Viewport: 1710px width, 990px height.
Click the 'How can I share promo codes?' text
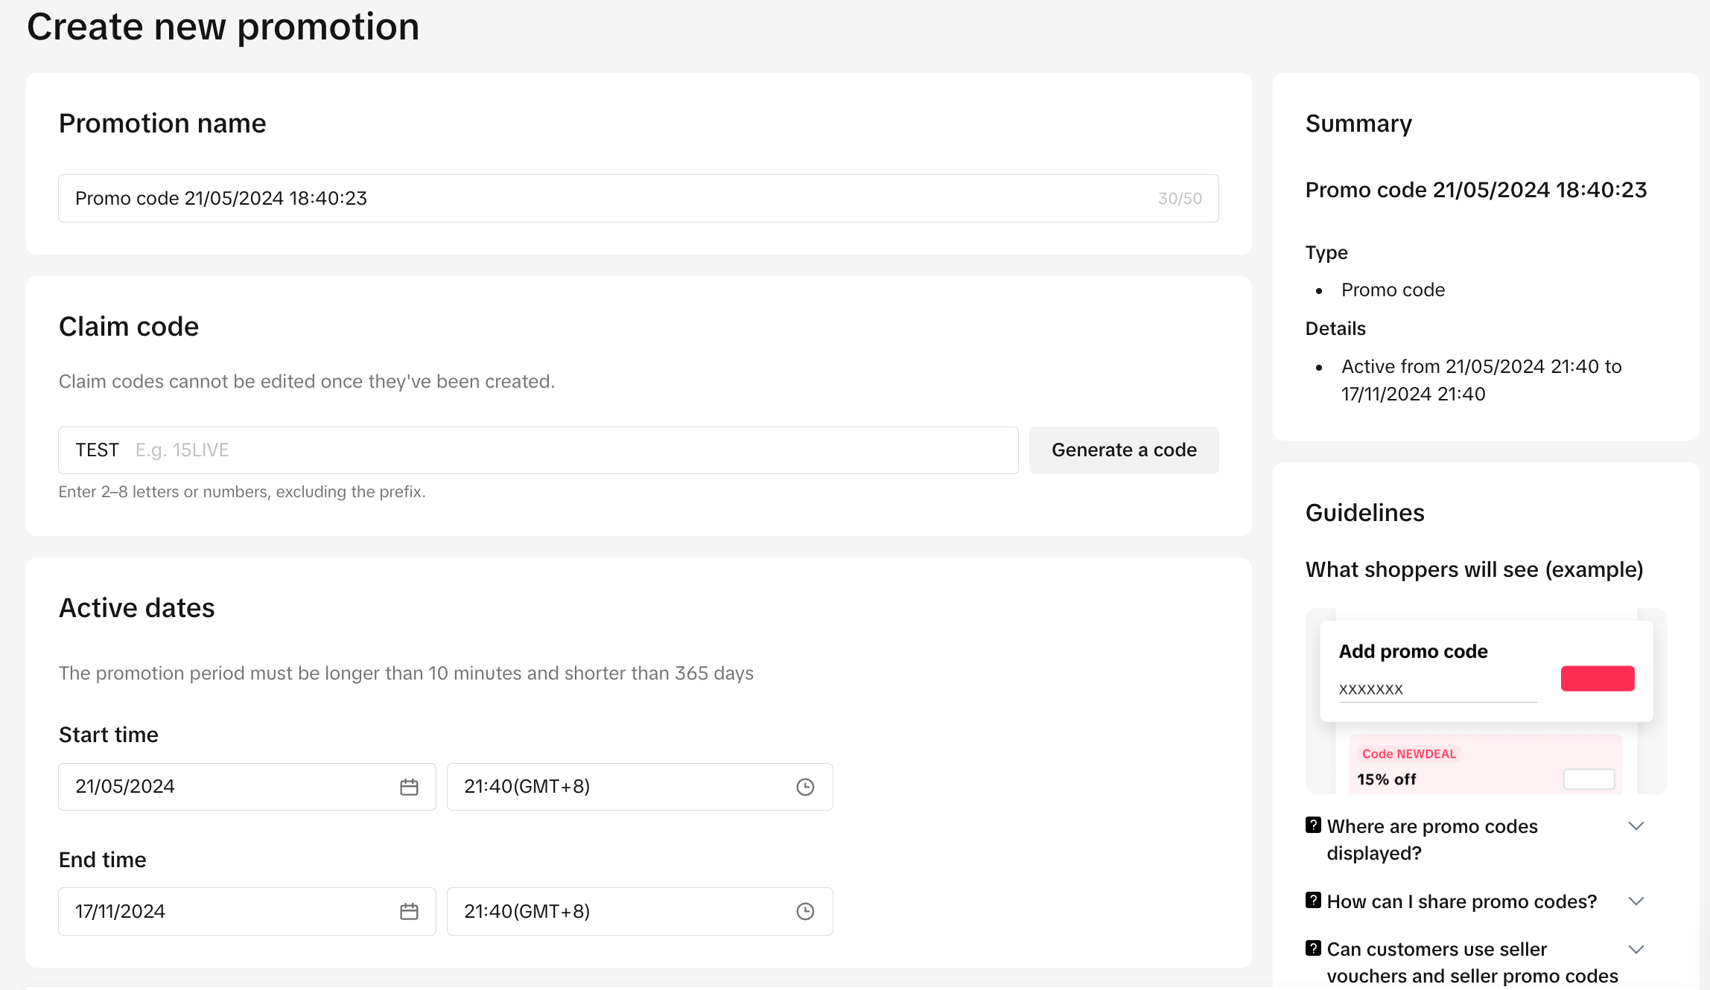coord(1461,901)
